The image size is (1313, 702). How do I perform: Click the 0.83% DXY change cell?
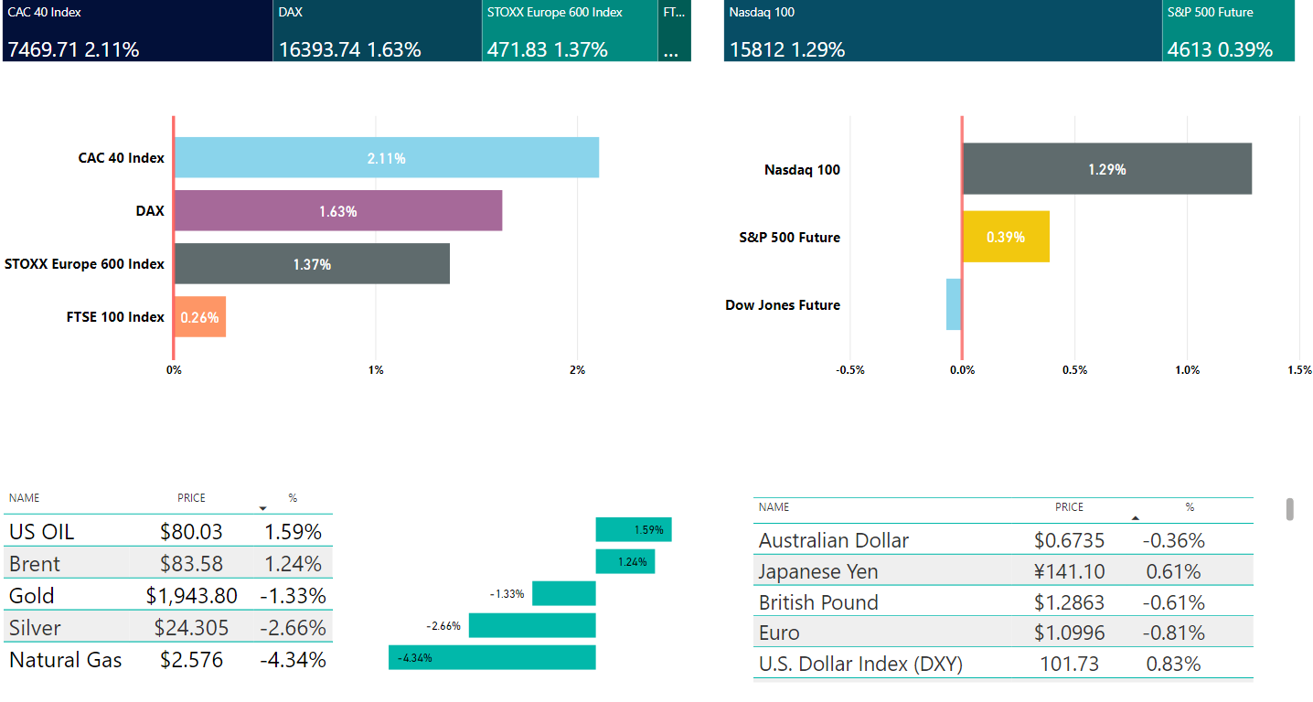(1174, 664)
